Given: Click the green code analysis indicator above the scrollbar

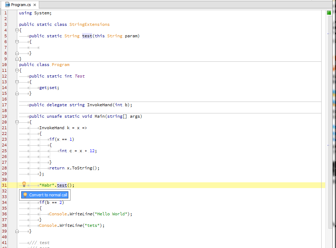Looking at the screenshot, I should click(x=328, y=12).
